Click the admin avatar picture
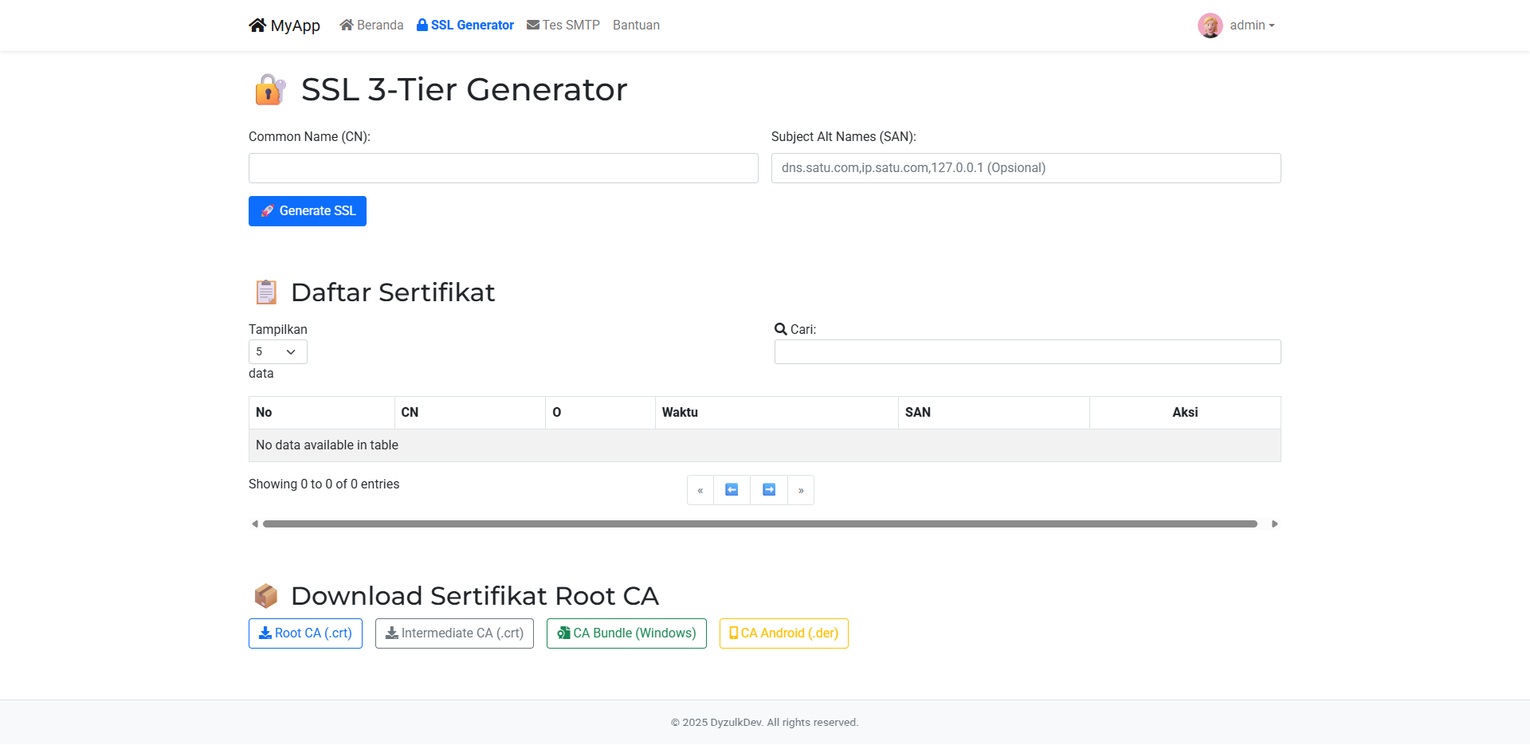This screenshot has height=745, width=1530. 1210,25
